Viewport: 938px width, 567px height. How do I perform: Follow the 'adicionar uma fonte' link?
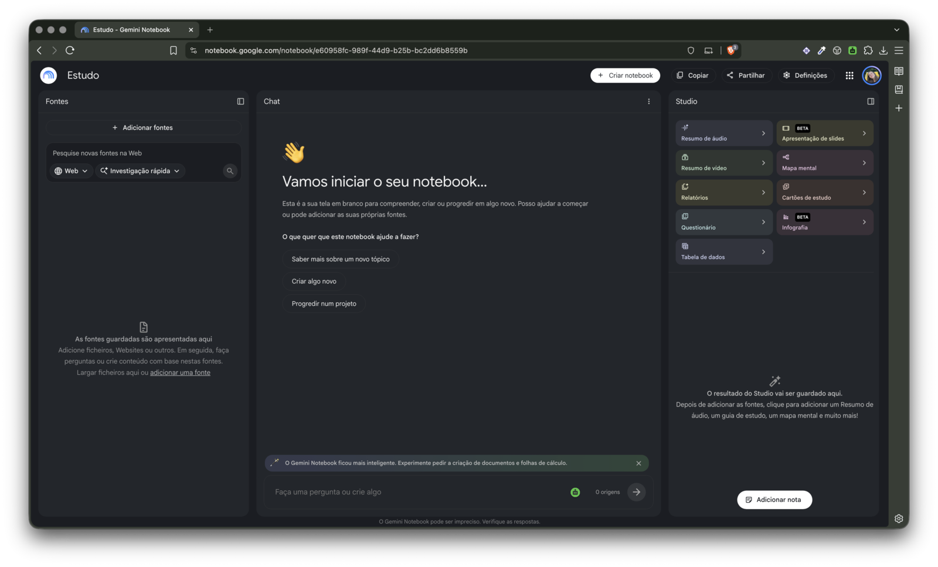click(x=180, y=373)
